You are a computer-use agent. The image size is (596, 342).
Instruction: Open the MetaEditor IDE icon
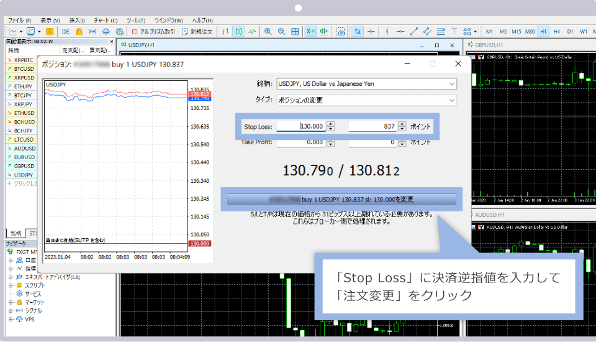[65, 32]
